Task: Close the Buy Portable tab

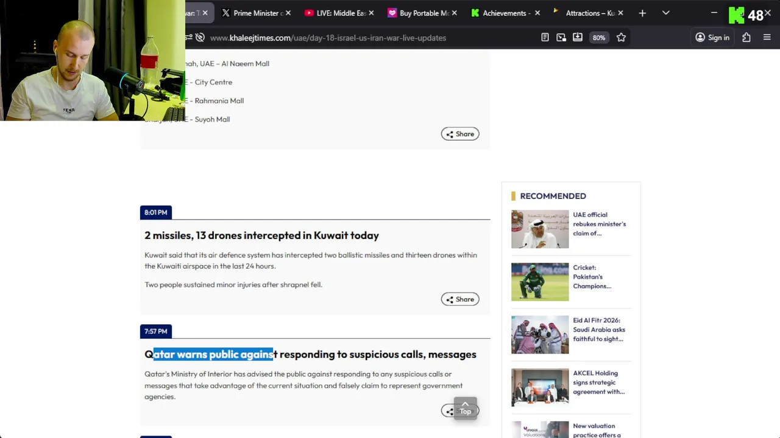Action: tap(455, 13)
